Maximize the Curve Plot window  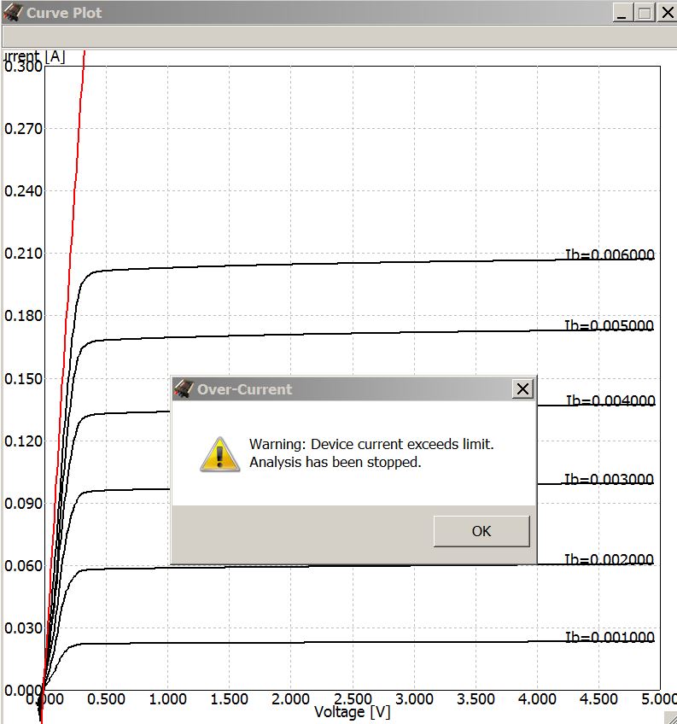(x=645, y=13)
